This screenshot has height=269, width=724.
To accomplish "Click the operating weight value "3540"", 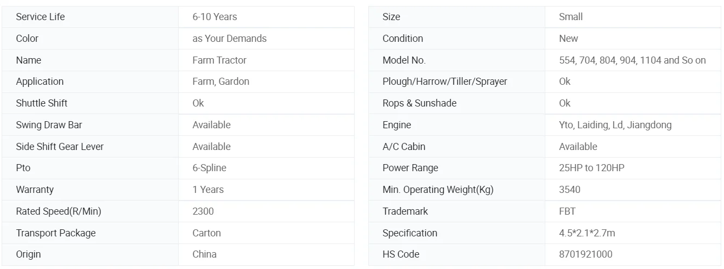I will point(570,190).
